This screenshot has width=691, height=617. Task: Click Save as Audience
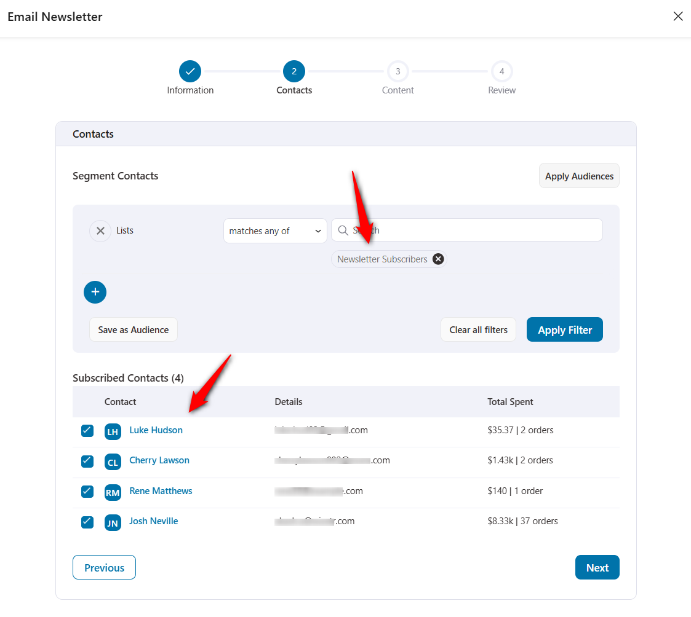[x=133, y=329]
